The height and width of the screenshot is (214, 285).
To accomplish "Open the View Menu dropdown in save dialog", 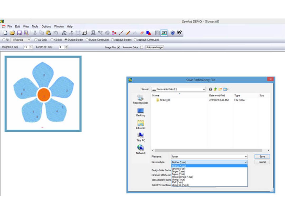I will coord(226,89).
